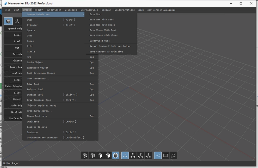Expand the Custom Primitives submenu arrow
This screenshot has height=168, width=258.
(83, 15)
